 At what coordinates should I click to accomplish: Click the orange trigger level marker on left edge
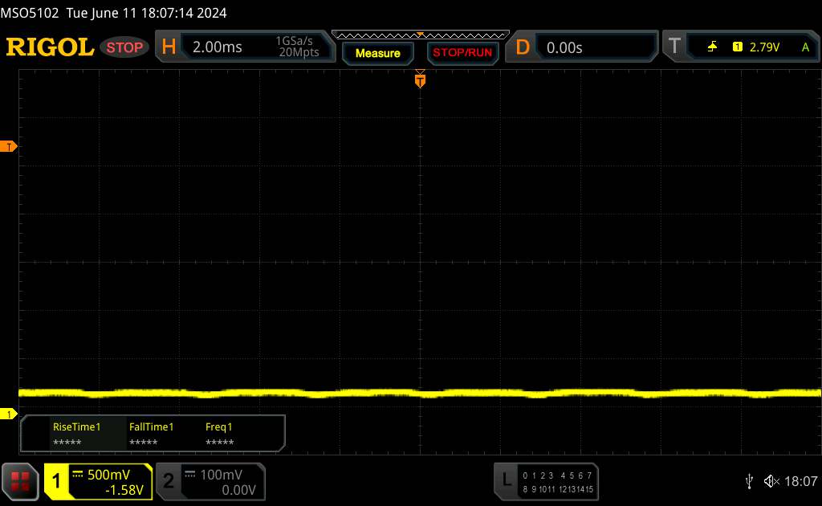pos(10,146)
